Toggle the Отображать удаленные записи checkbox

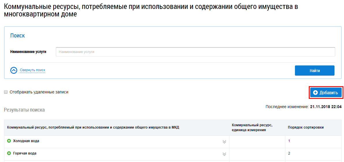(6, 92)
